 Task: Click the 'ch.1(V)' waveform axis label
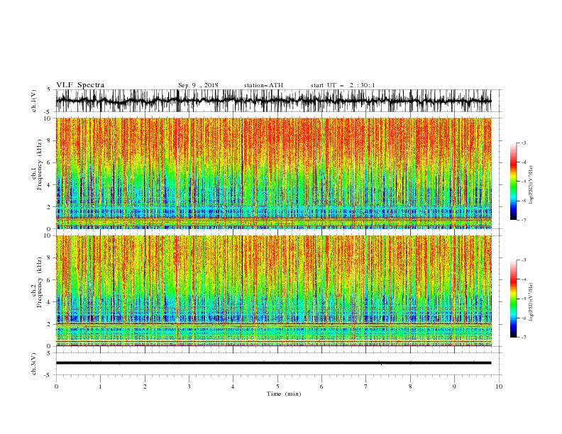(34, 101)
